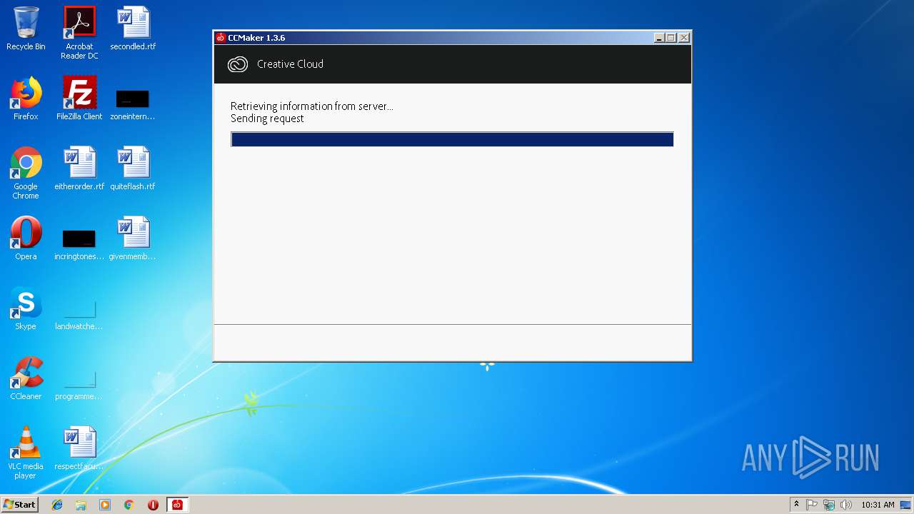Open Opera from the taskbar
The width and height of the screenshot is (914, 514).
click(x=153, y=505)
